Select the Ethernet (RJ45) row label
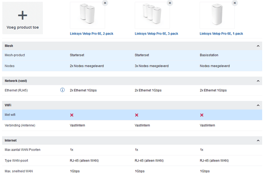The height and width of the screenshot is (176, 264). (16, 90)
